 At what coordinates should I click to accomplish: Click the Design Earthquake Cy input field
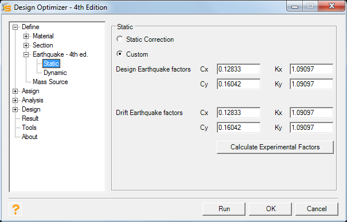239,84
